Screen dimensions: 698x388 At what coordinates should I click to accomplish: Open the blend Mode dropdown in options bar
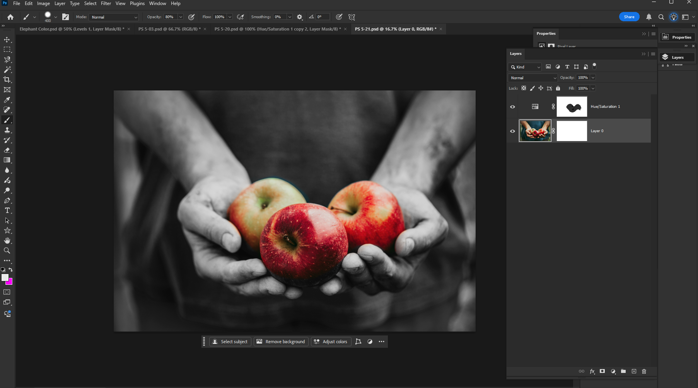[113, 17]
